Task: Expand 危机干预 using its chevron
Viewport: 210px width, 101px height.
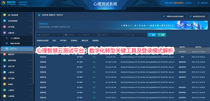Action: pyautogui.click(x=30, y=66)
